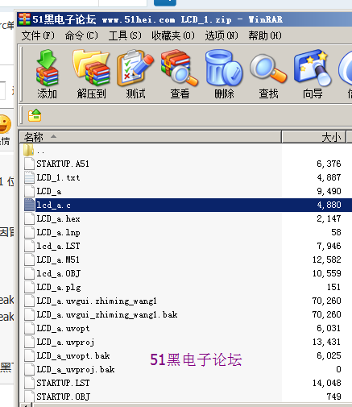Open the 收藏夹(O) favorites menu
Screen dimensions: 352x407
[173, 35]
